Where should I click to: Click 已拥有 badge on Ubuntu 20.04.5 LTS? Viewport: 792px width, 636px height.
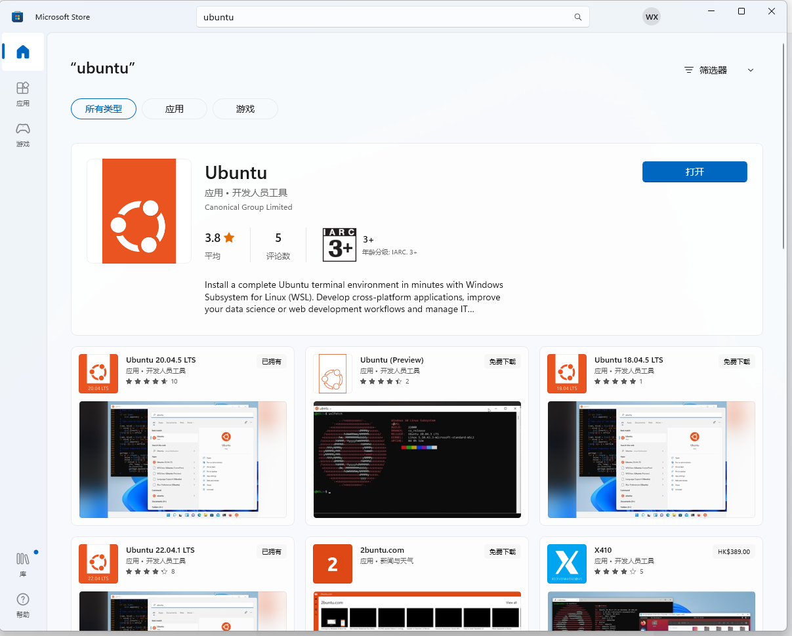point(272,361)
